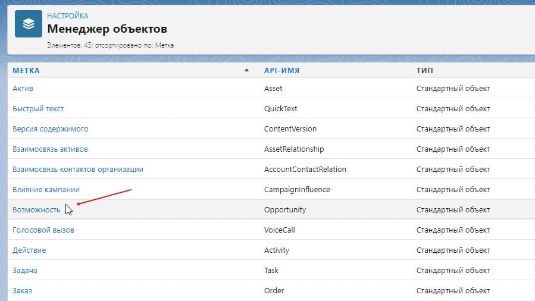Sort by the API-имя column header
This screenshot has height=301, width=535.
[281, 71]
